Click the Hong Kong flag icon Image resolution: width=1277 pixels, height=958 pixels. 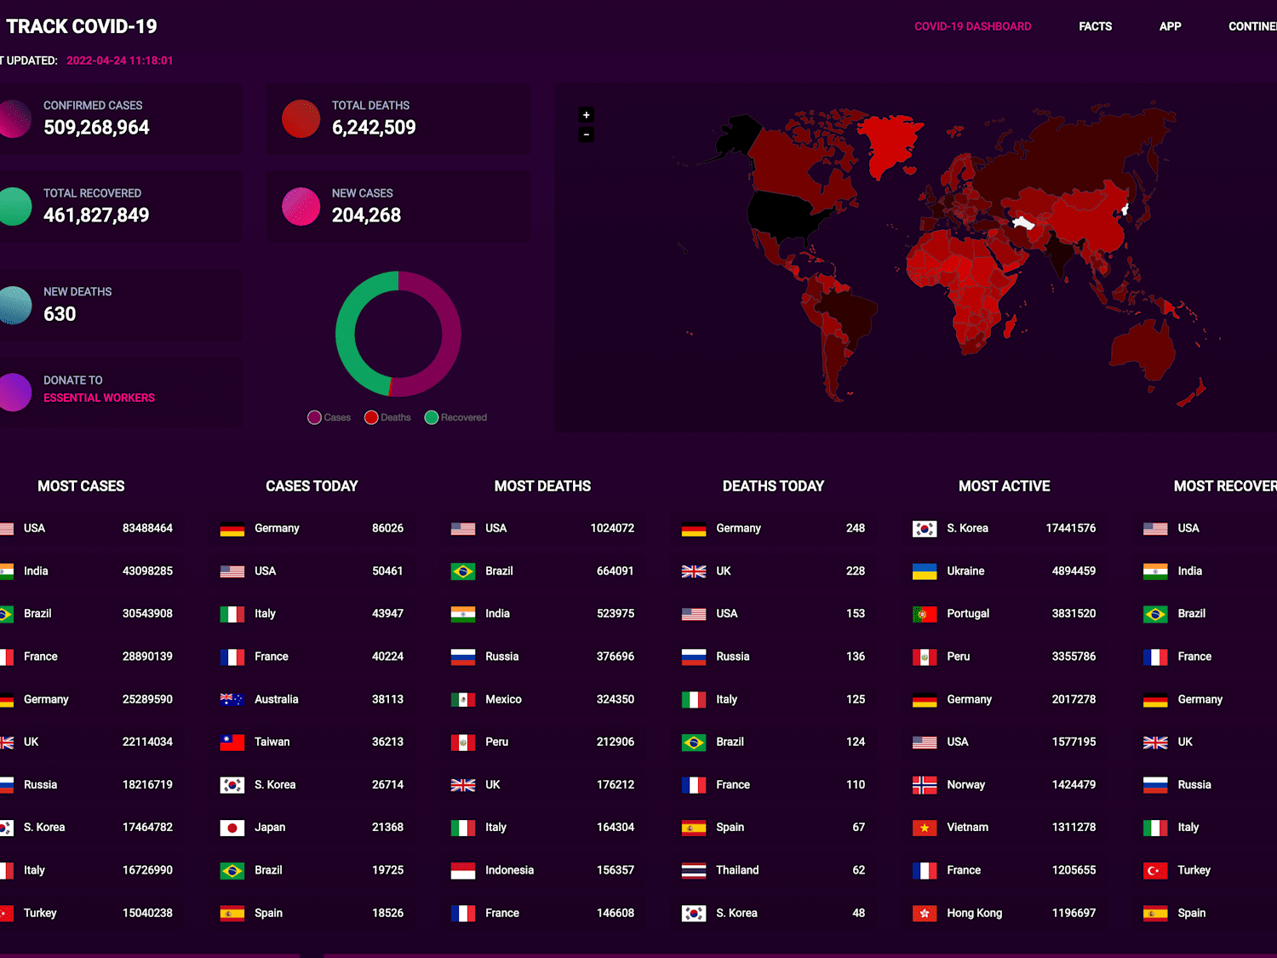click(925, 914)
